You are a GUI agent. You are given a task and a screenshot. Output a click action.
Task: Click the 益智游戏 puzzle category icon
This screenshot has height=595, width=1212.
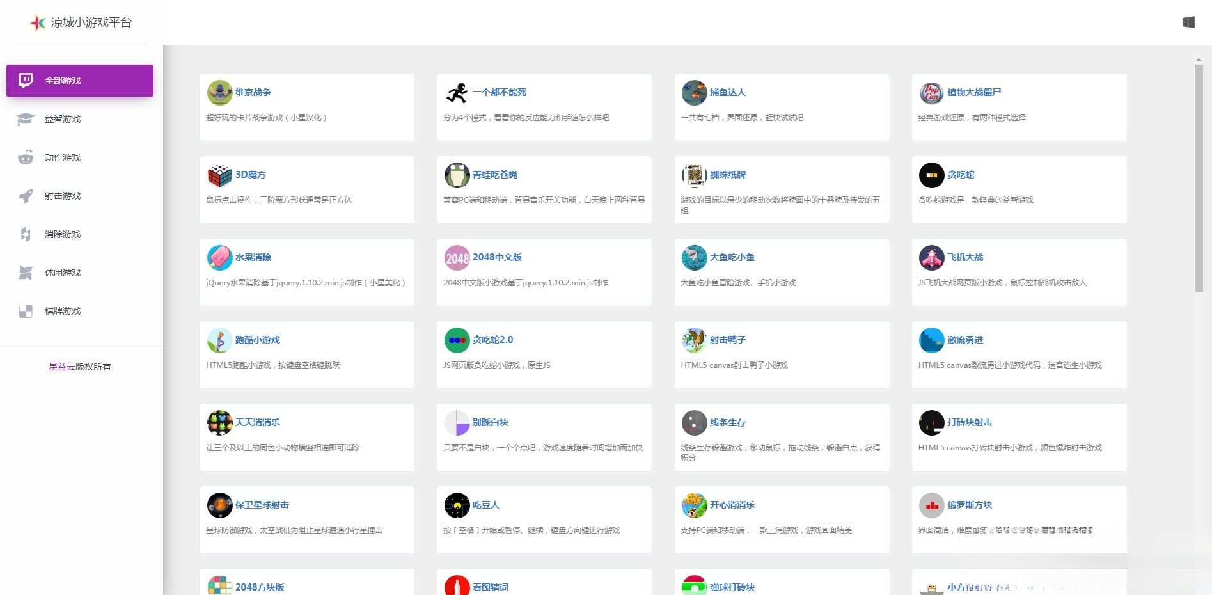[x=25, y=119]
